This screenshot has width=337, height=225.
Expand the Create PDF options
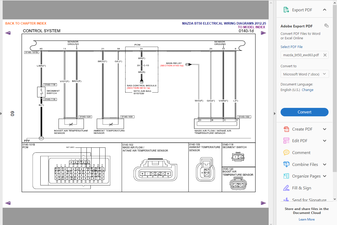click(325, 129)
